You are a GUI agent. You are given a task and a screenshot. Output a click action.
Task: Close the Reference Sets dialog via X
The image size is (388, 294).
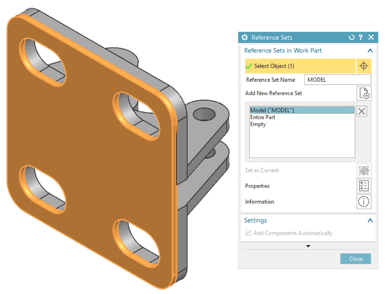coord(371,37)
